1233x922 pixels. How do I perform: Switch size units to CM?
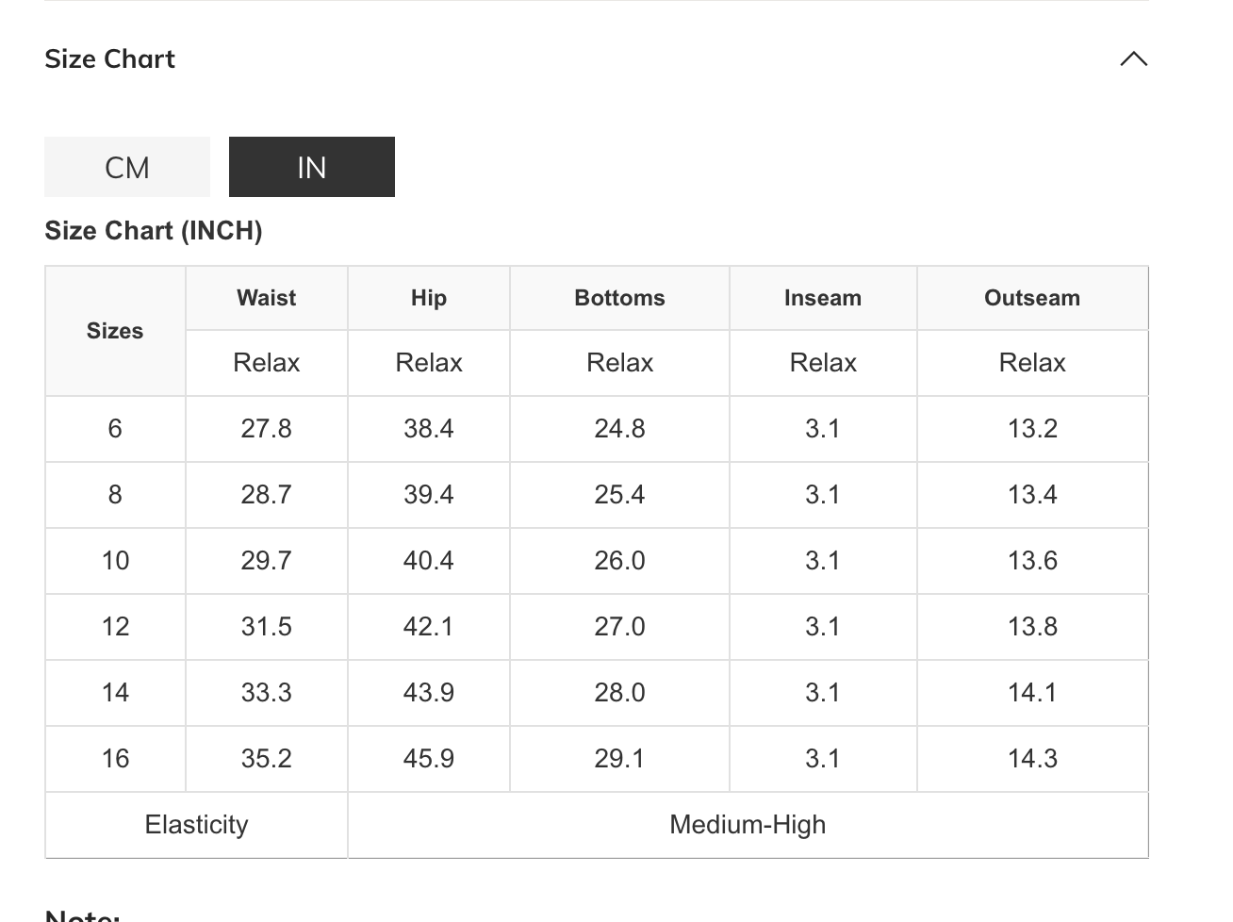127,167
